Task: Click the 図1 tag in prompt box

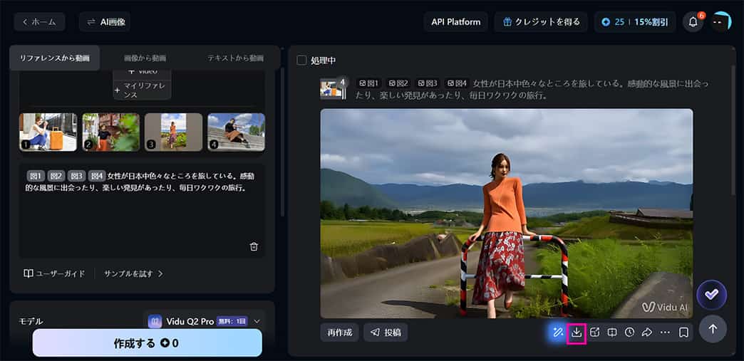Action: [x=36, y=176]
